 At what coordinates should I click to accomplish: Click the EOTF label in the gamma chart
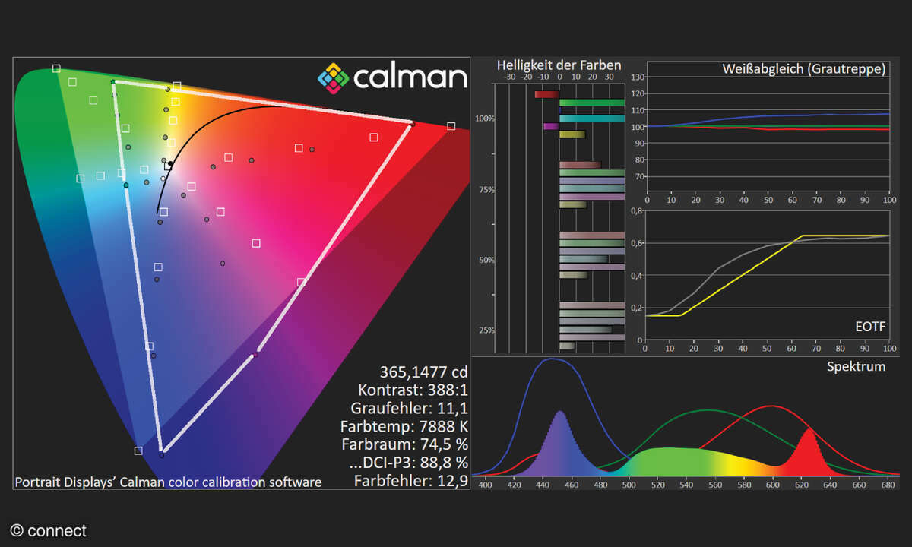tap(869, 327)
